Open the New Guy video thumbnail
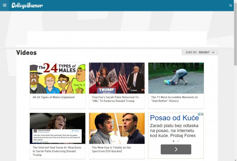This screenshot has width=237, height=161. tap(117, 128)
